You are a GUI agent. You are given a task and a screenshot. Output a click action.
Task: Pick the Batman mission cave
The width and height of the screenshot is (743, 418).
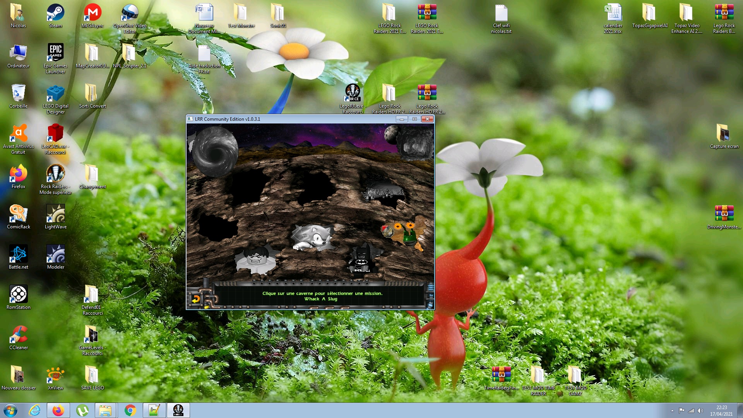pos(362,258)
